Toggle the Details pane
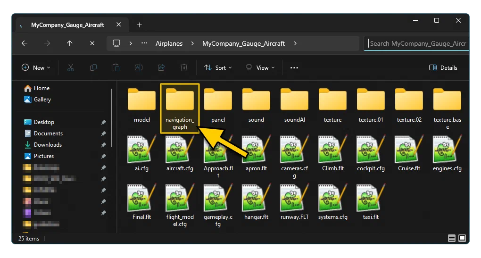The width and height of the screenshot is (481, 258). pos(443,67)
